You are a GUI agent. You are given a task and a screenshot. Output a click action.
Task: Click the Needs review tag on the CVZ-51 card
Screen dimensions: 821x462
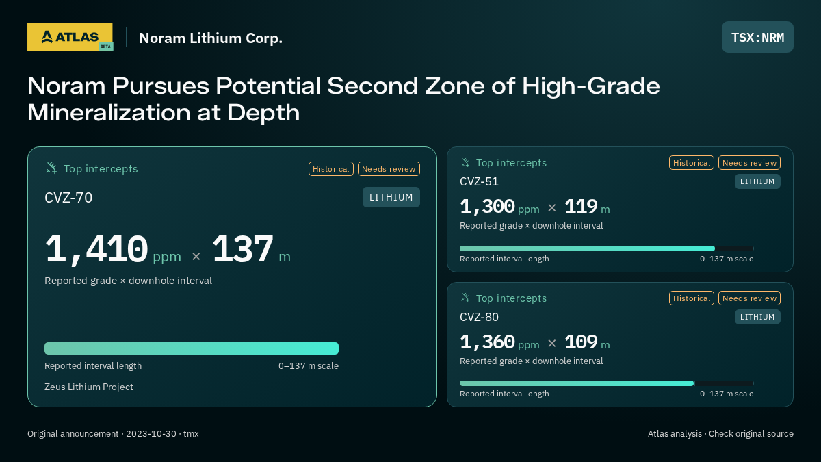coord(749,163)
